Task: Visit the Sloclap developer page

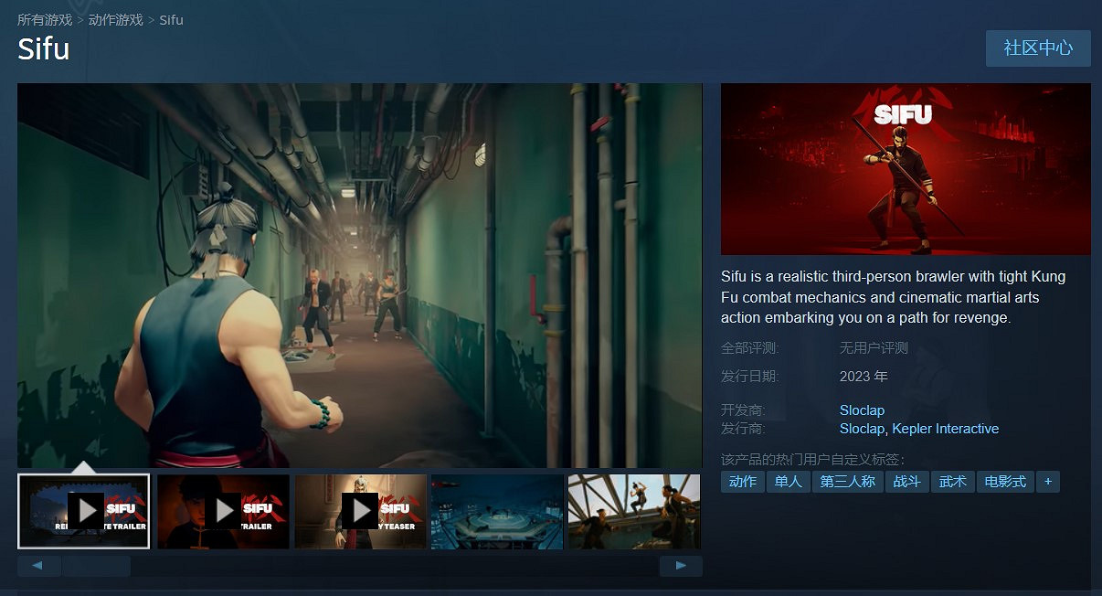Action: (861, 410)
